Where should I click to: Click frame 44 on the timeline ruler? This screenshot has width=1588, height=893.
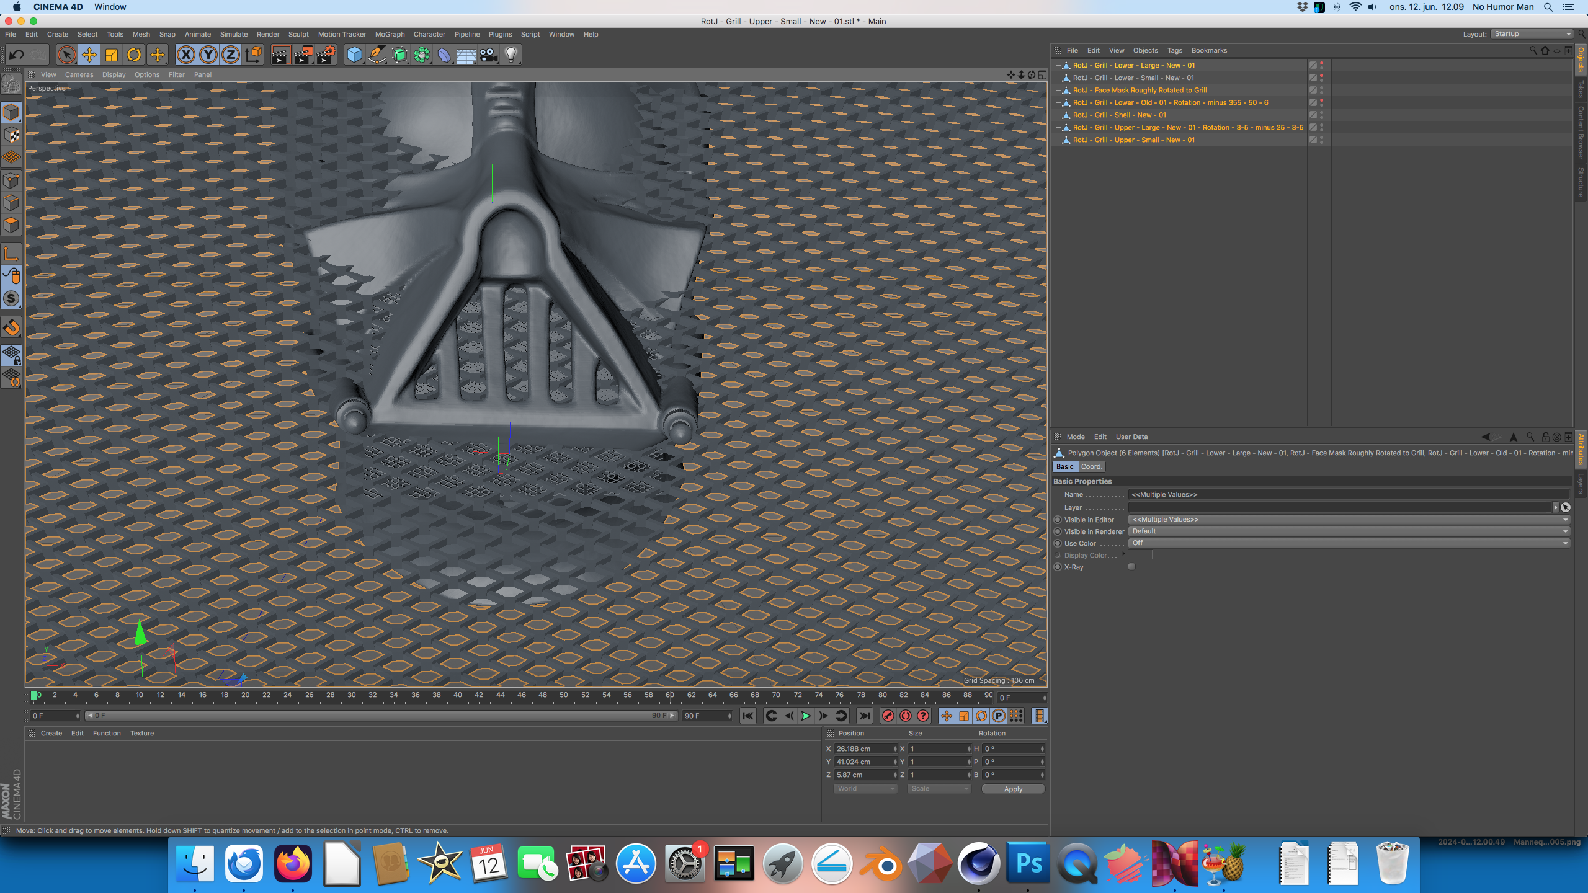(500, 695)
